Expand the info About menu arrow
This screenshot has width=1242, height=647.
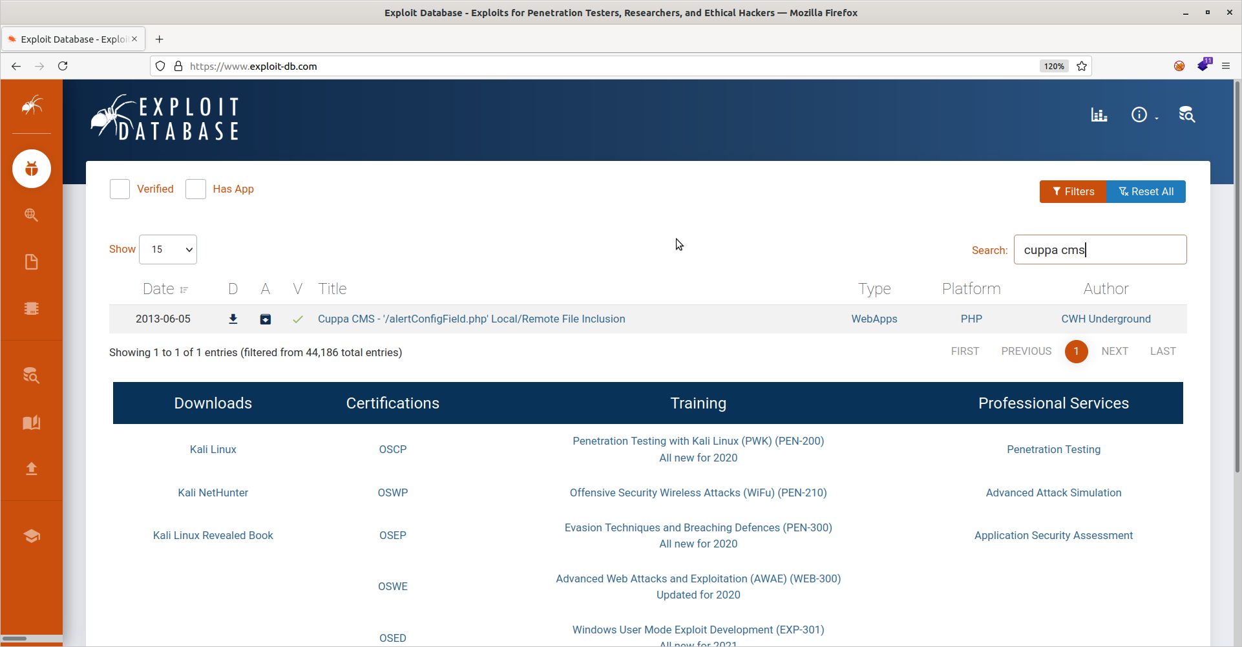pyautogui.click(x=1157, y=118)
